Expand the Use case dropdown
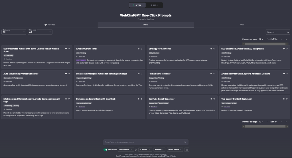292x158 pixels. tap(40, 32)
